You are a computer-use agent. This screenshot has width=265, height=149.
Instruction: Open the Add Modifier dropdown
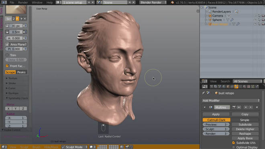point(231,100)
